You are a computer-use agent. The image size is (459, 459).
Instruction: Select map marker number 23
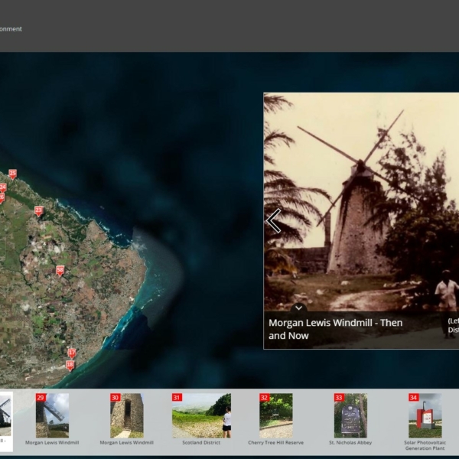[x=38, y=210]
